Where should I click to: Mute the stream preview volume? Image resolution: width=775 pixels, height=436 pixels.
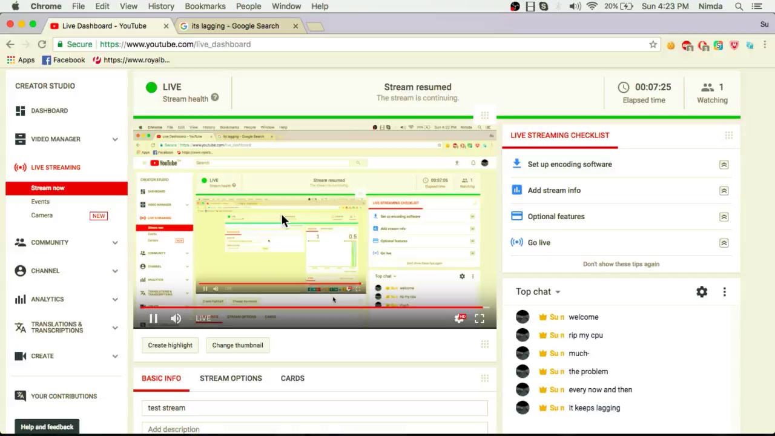(x=176, y=319)
